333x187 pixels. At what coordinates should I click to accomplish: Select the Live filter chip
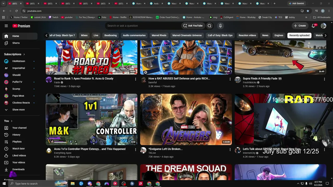(x=96, y=35)
